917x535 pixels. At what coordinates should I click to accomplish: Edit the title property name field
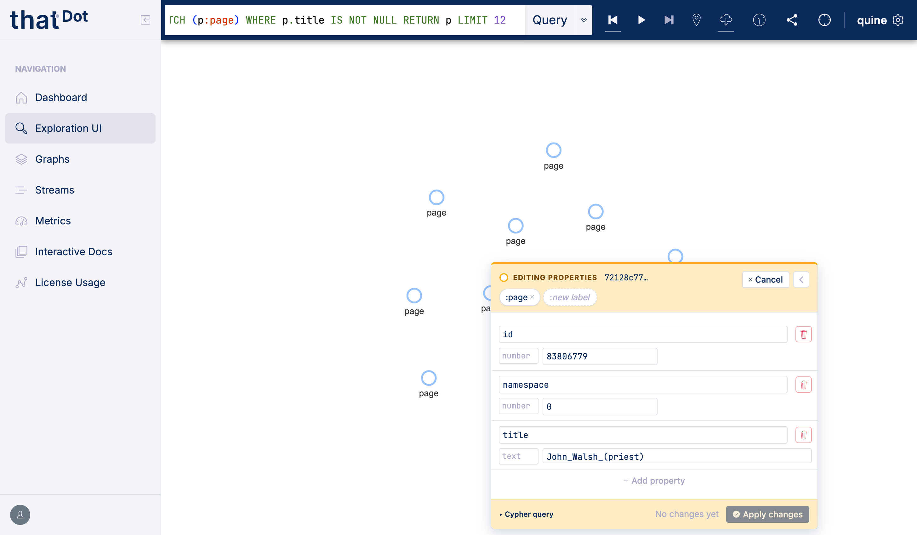coord(643,435)
